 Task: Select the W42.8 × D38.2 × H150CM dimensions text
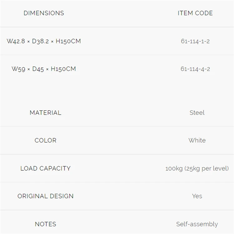pos(44,41)
